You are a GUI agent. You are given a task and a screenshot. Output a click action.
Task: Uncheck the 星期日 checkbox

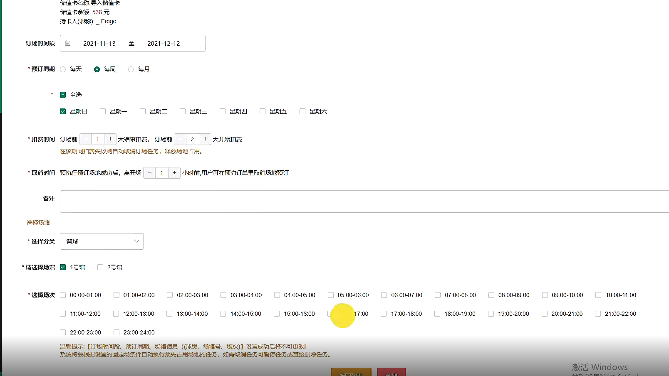[x=63, y=111]
